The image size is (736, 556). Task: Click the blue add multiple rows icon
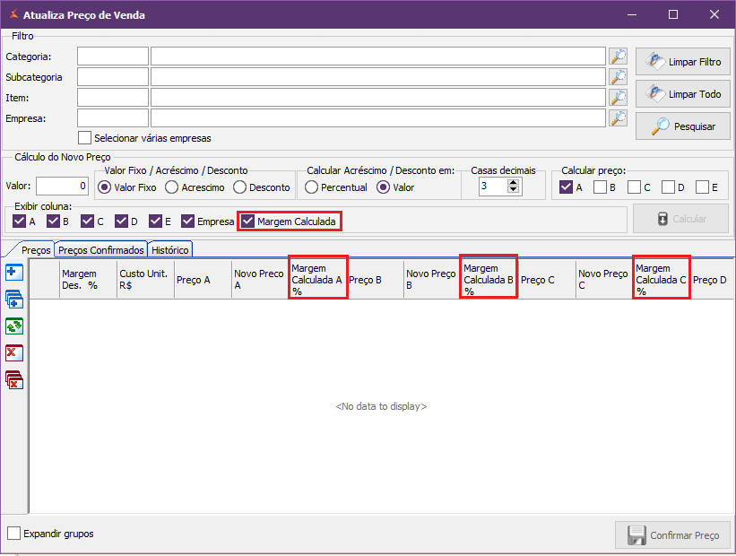(14, 300)
